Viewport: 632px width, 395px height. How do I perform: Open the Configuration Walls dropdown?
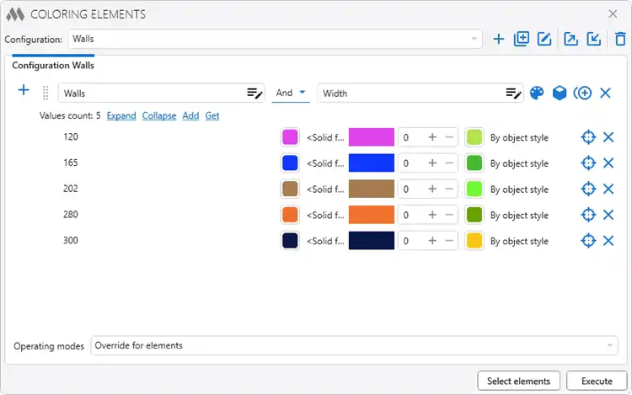(x=276, y=39)
